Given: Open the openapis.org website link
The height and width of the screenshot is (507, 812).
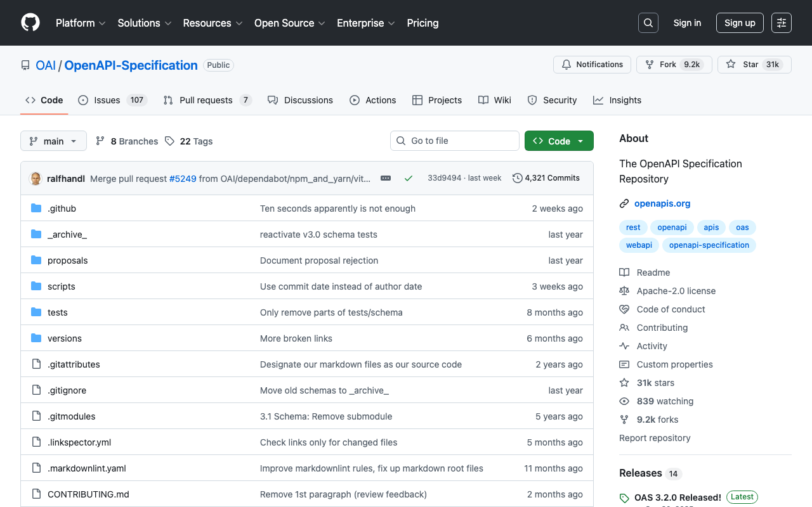Looking at the screenshot, I should click(x=662, y=203).
